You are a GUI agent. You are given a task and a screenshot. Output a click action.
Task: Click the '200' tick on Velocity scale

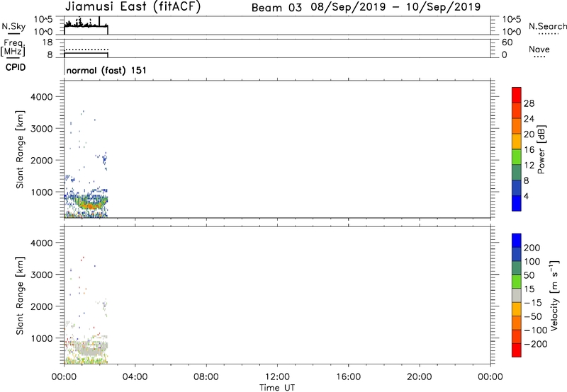(x=532, y=248)
